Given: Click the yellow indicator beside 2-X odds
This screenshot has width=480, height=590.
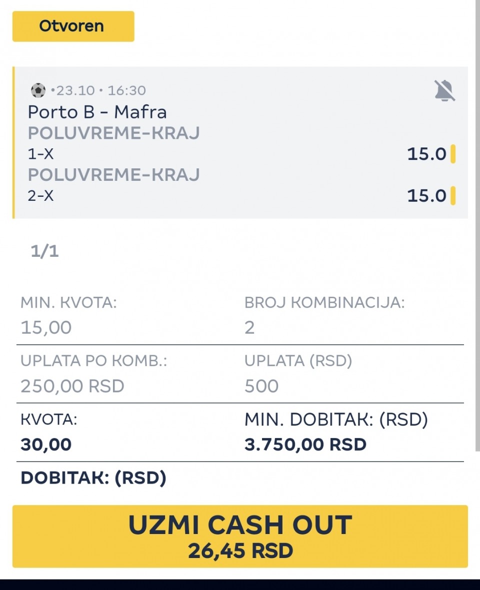Looking at the screenshot, I should click(453, 195).
